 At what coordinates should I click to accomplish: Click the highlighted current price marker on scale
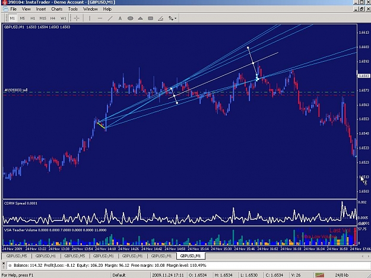(x=363, y=76)
